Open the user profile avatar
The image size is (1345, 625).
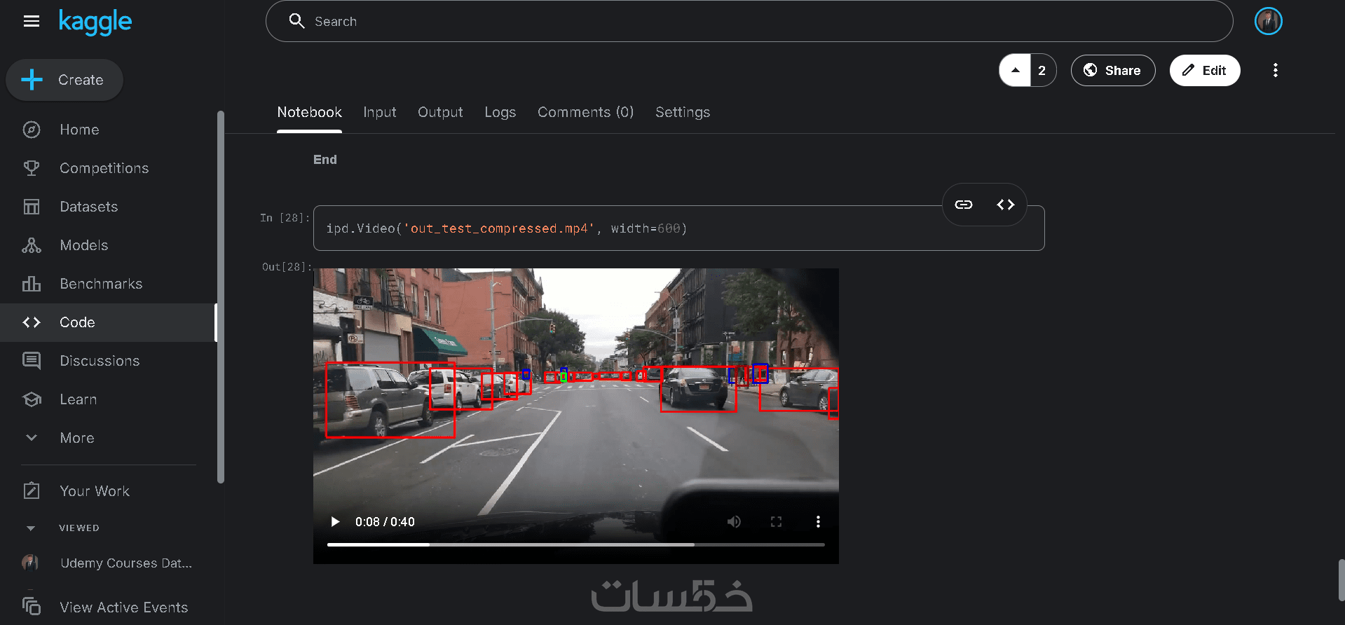coord(1268,21)
